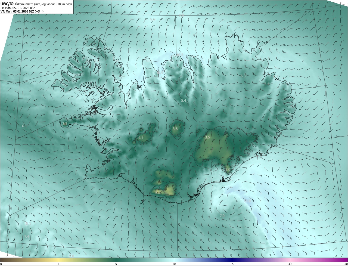The height and width of the screenshot is (266, 348).
Task: Click the 7.4 value label in the southwest sea
Action: pos(26,237)
